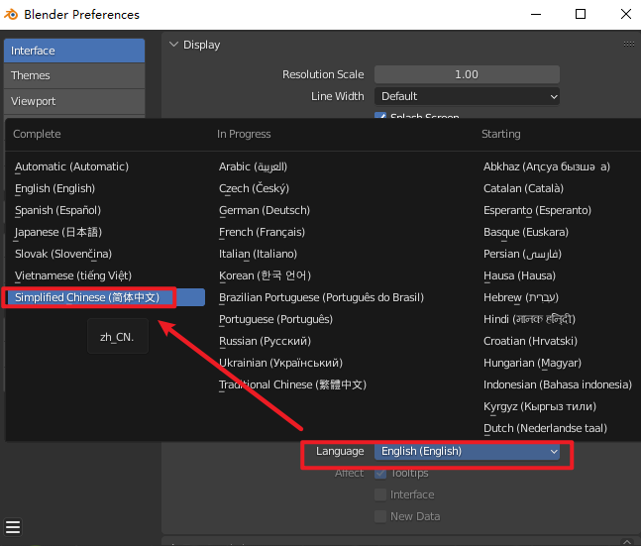Choose Indonesian (Bahasa indonesia) language
The height and width of the screenshot is (546, 641).
click(x=557, y=384)
